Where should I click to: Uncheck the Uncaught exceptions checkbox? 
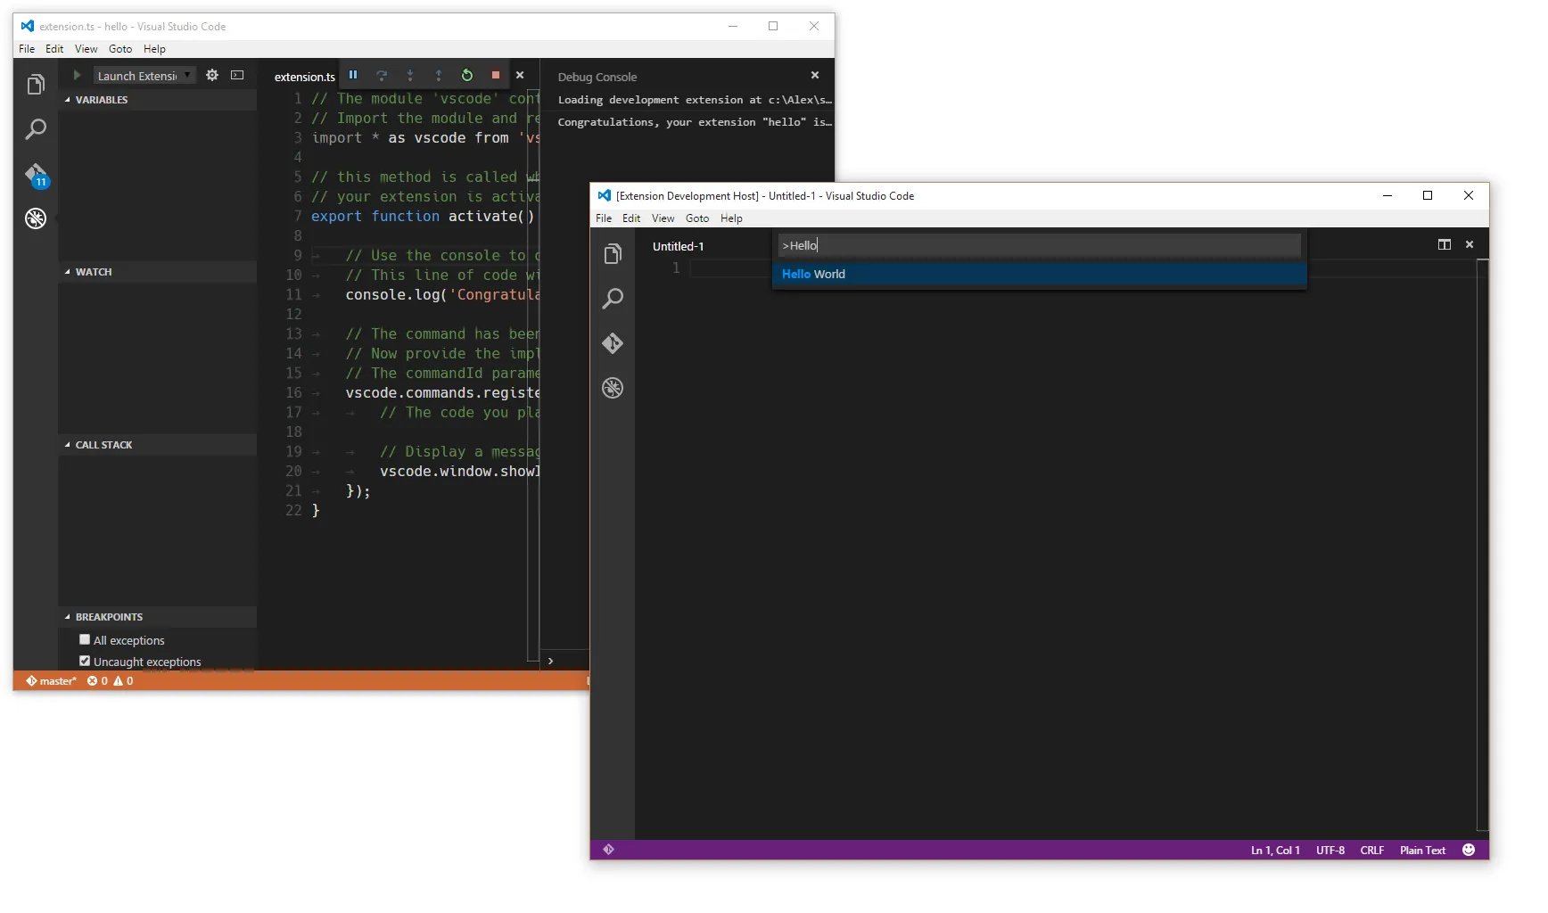click(x=85, y=661)
